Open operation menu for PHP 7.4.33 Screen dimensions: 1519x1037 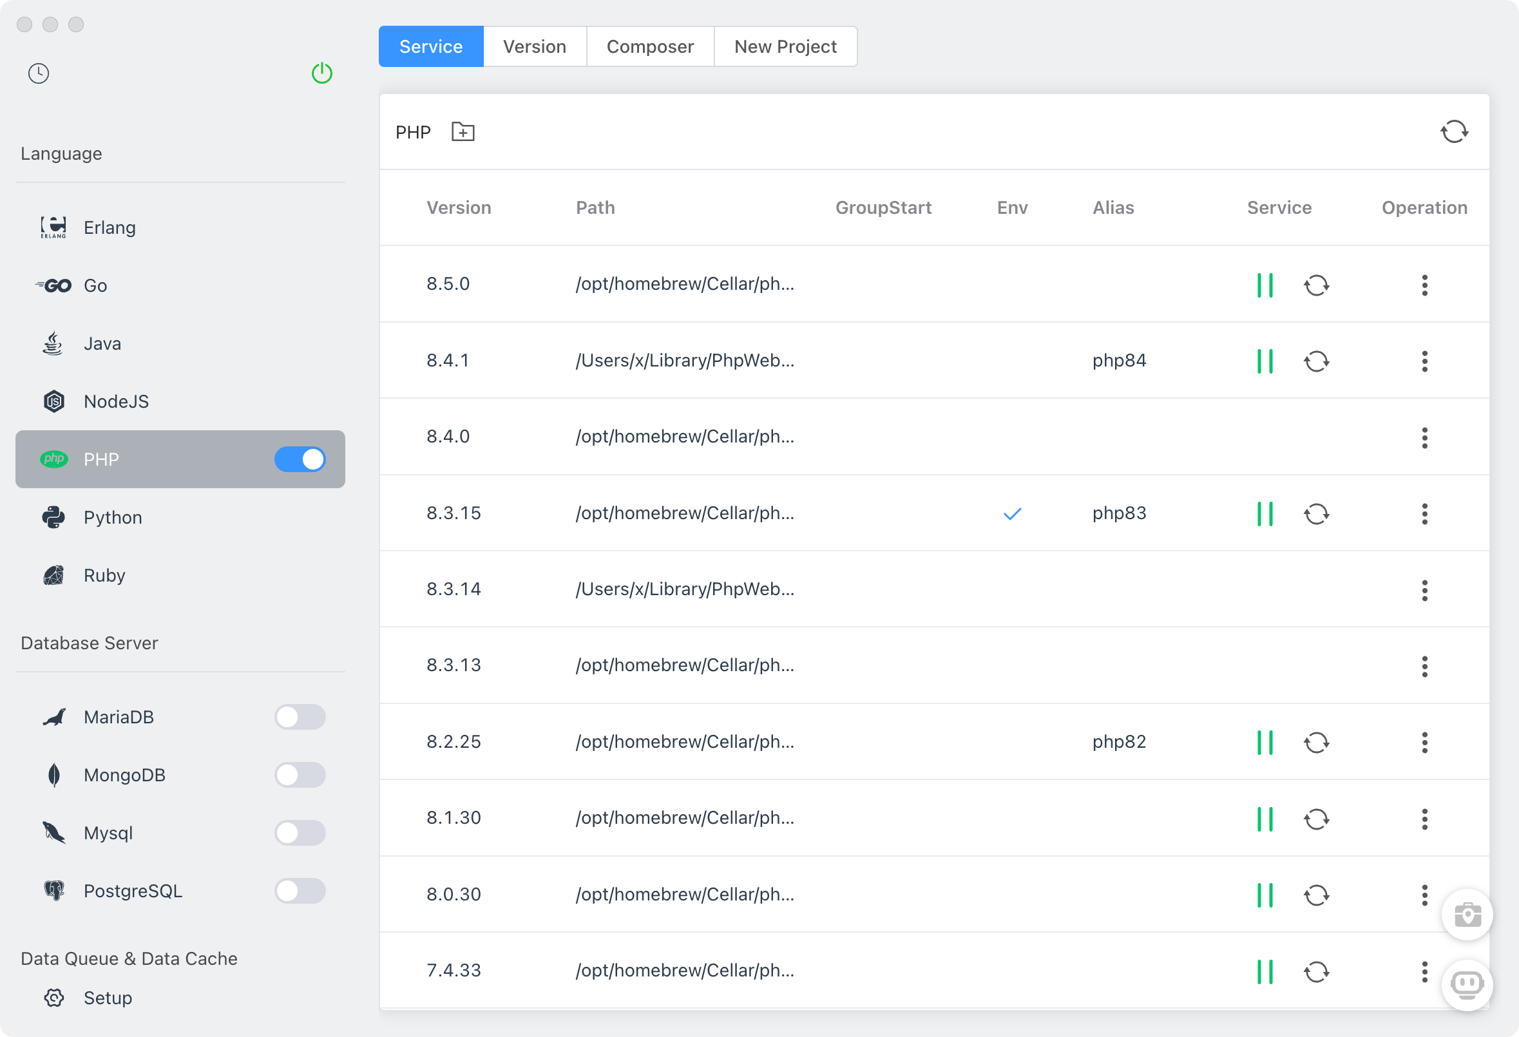(1424, 971)
